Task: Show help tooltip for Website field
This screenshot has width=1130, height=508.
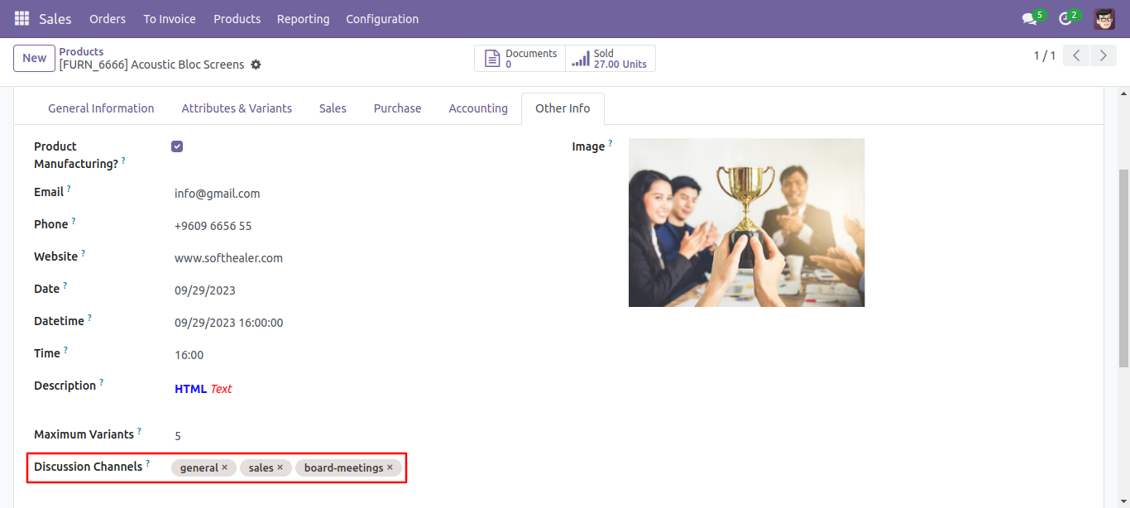Action: click(83, 253)
